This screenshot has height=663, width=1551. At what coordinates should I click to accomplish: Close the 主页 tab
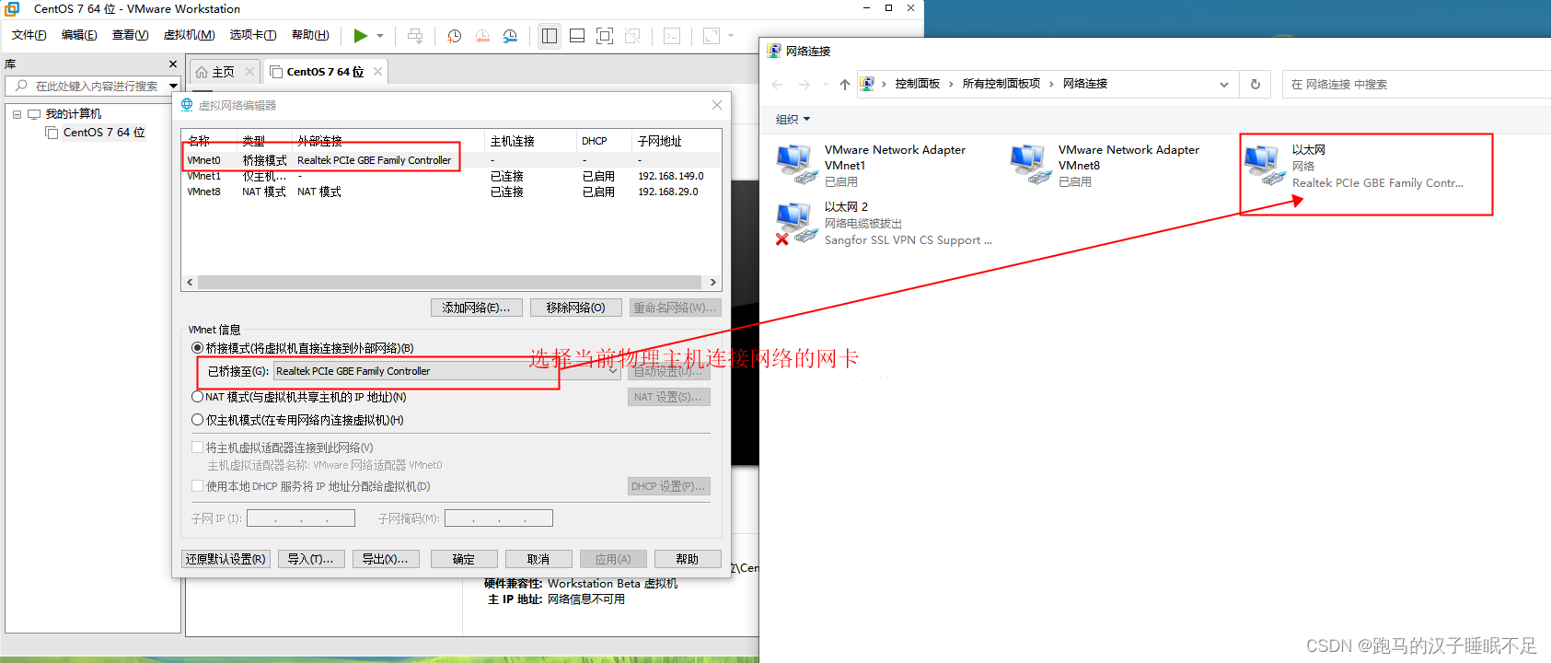pos(249,72)
